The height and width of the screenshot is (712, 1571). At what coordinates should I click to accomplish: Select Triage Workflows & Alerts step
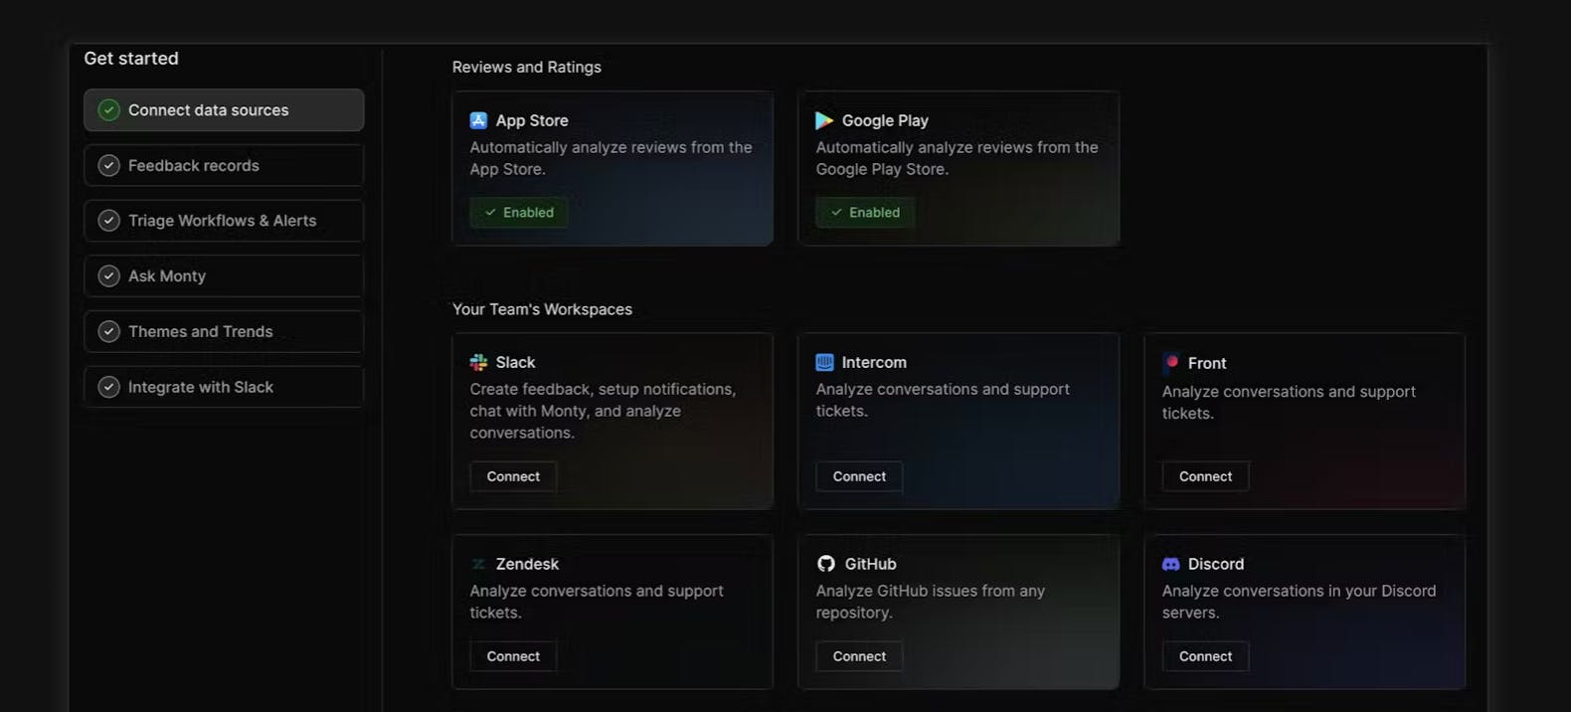[224, 221]
